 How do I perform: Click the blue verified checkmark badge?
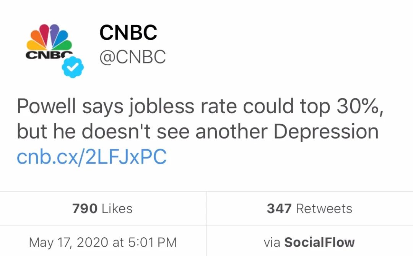(73, 67)
